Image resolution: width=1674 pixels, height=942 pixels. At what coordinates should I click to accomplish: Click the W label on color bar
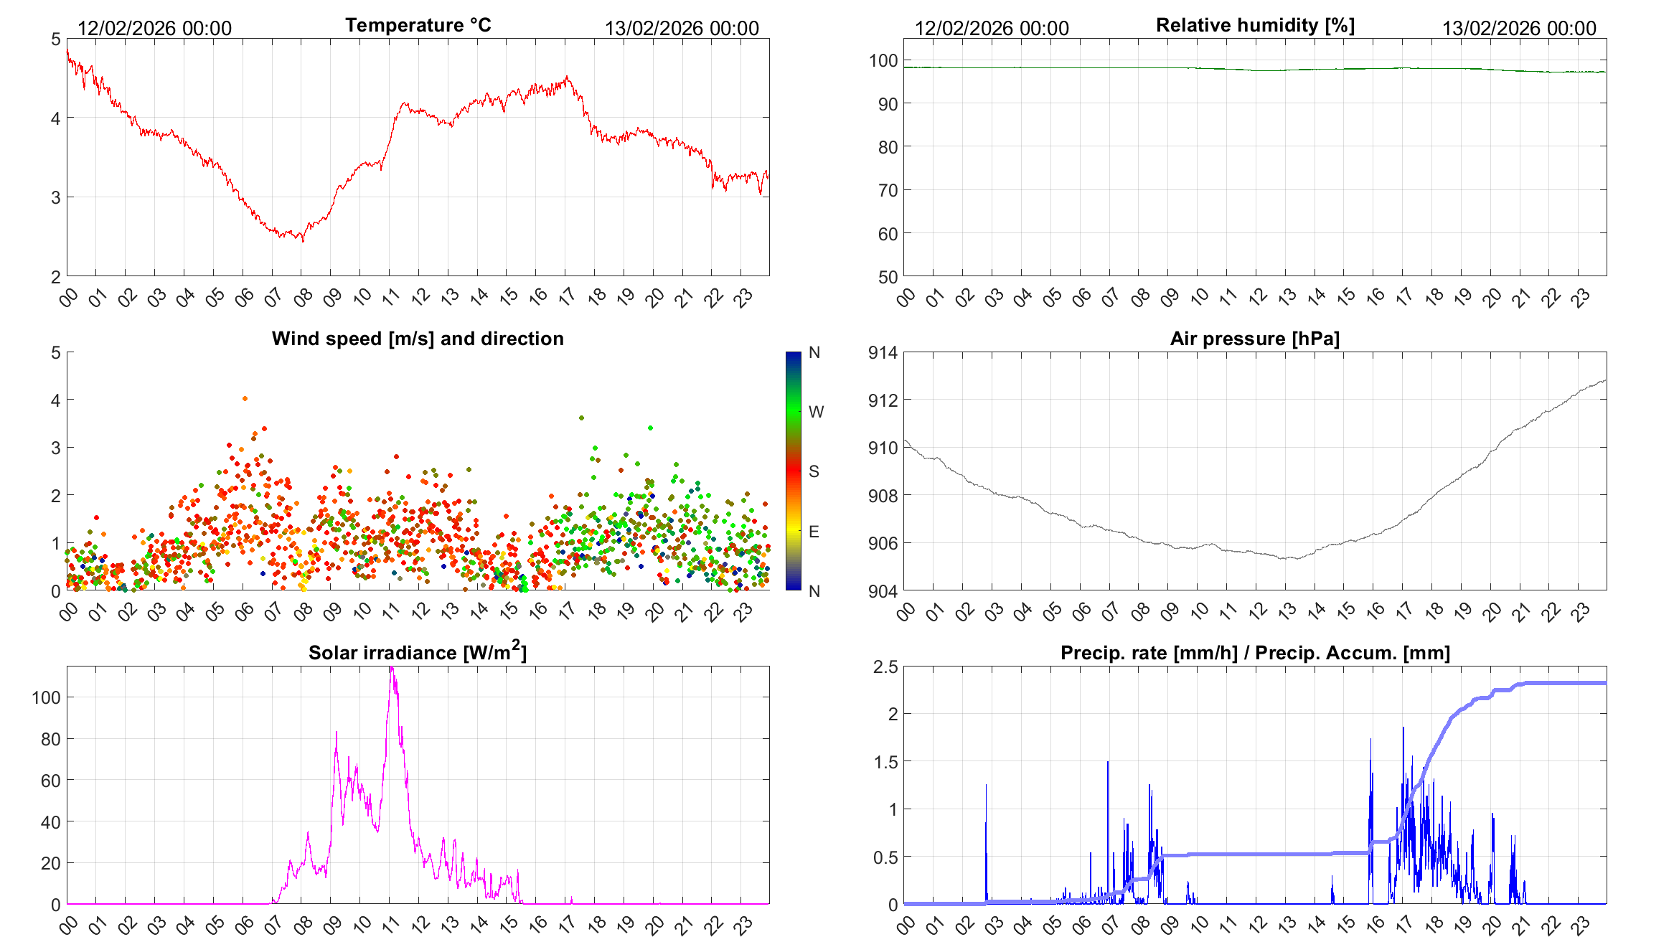click(x=816, y=412)
